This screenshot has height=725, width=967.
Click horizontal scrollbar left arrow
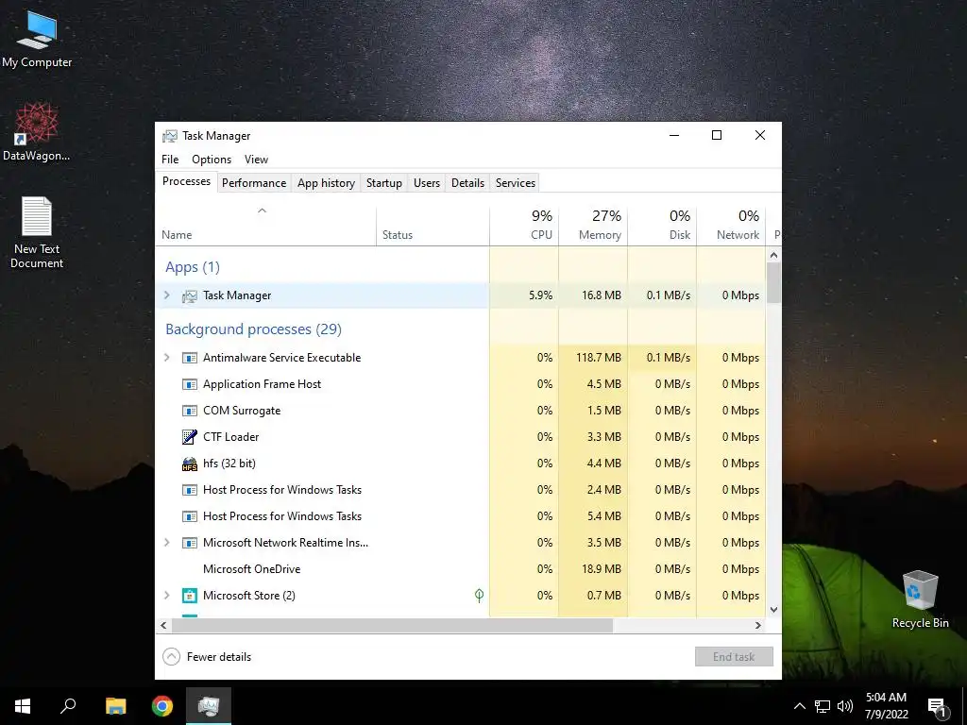(x=163, y=625)
